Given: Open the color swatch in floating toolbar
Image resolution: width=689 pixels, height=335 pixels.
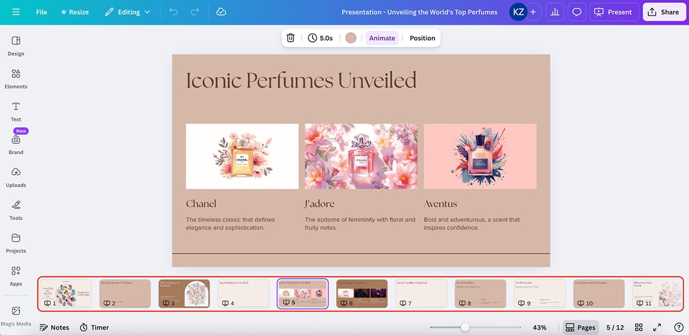Looking at the screenshot, I should click(351, 37).
